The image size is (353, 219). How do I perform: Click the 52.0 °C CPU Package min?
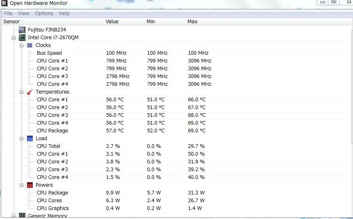tap(156, 130)
